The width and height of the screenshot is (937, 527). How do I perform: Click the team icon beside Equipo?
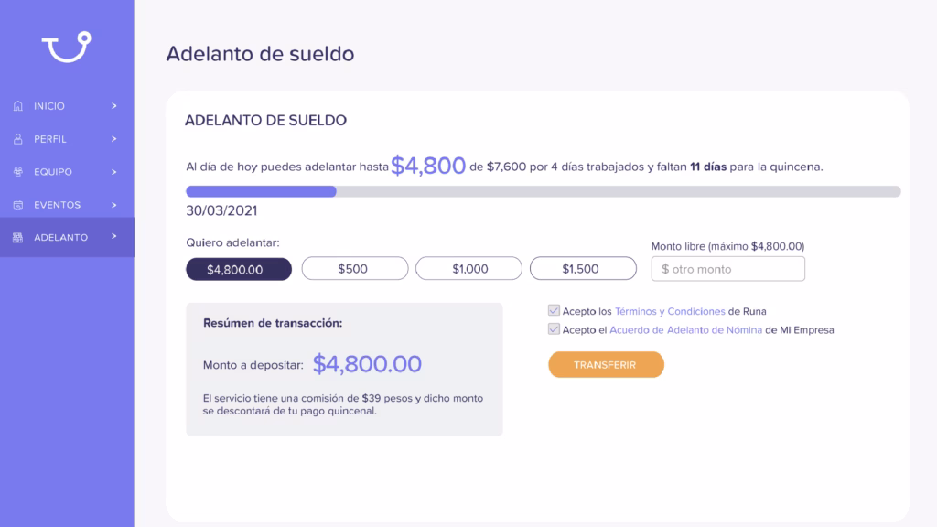(x=18, y=171)
